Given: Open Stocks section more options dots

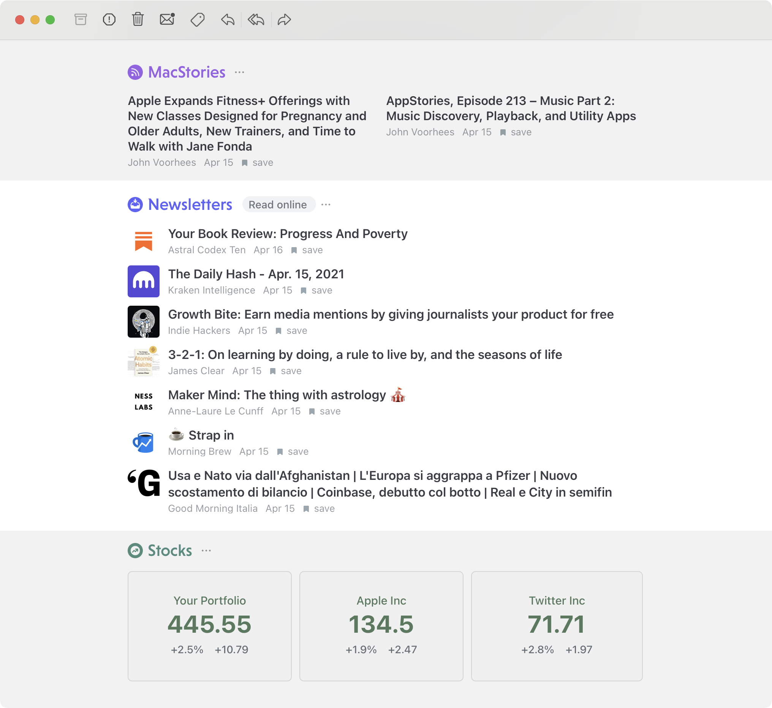Looking at the screenshot, I should click(x=206, y=551).
